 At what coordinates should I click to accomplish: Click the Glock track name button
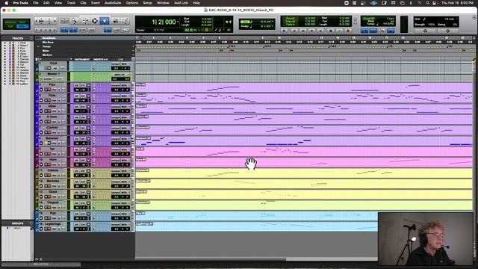(52, 192)
